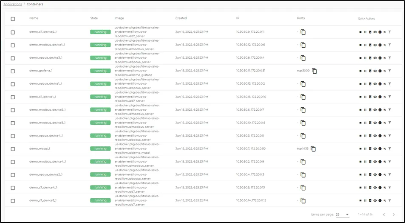This screenshot has height=223, width=405.
Task: Click the Created column header
Action: pos(181,18)
